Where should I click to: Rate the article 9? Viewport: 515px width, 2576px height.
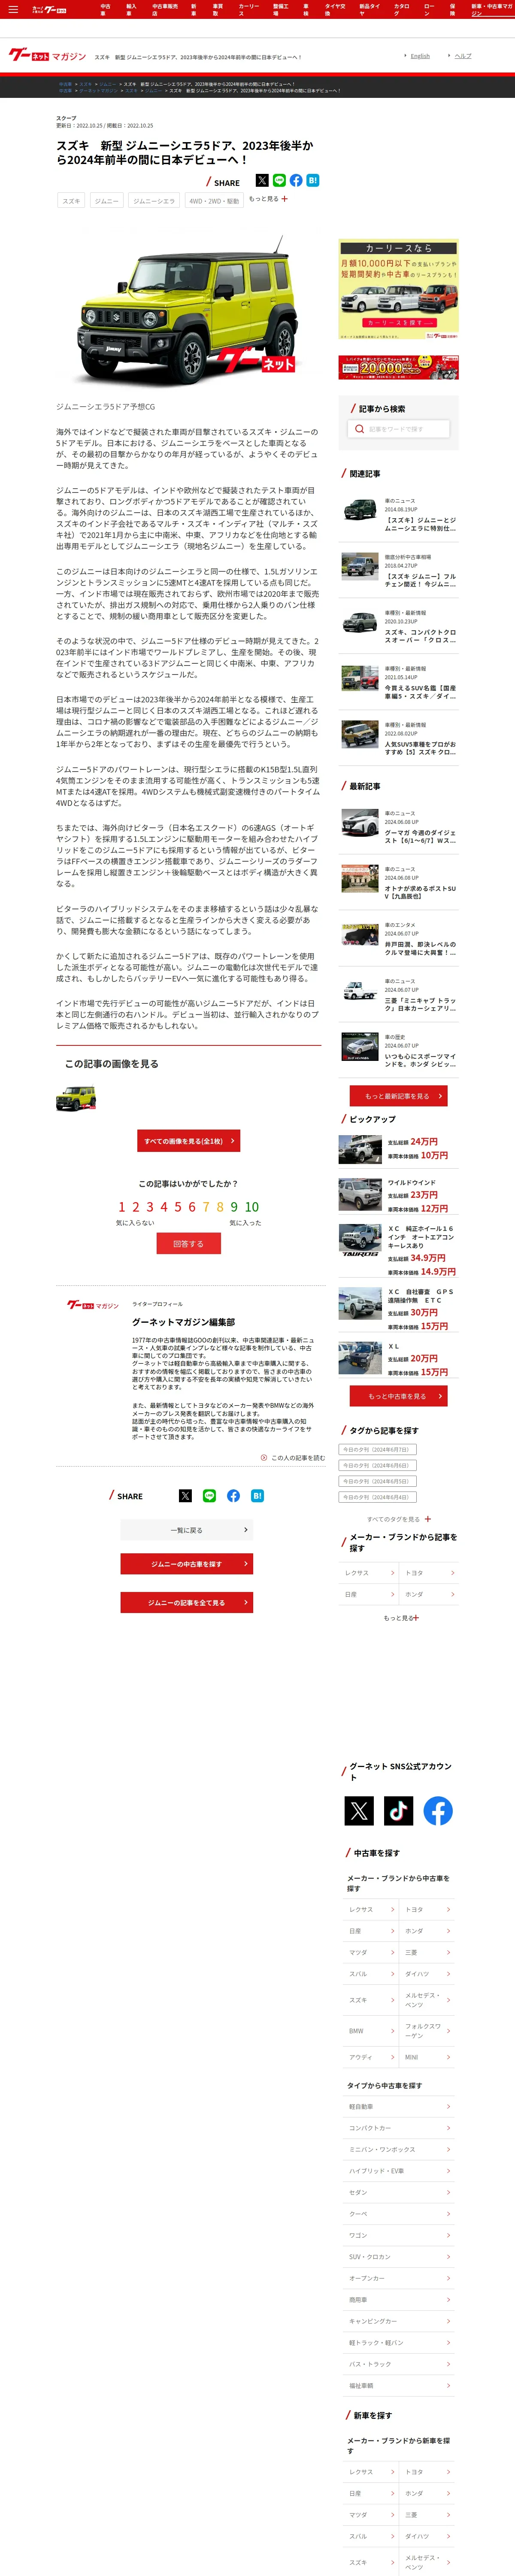click(x=234, y=1207)
